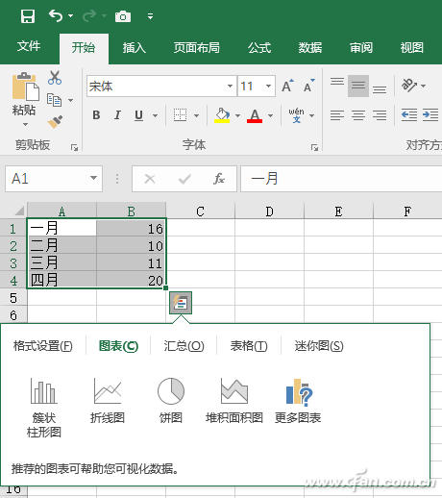Open the 汇总(O) tab in Quick Analysis

pos(184,346)
